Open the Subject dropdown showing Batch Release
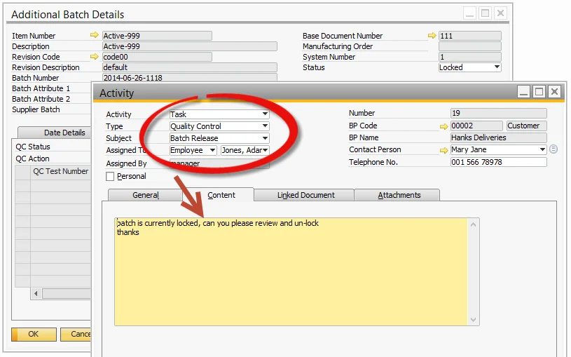The height and width of the screenshot is (357, 571). (x=265, y=138)
